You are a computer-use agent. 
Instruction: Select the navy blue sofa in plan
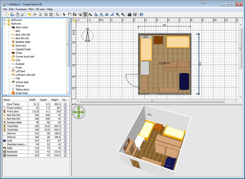(184, 81)
